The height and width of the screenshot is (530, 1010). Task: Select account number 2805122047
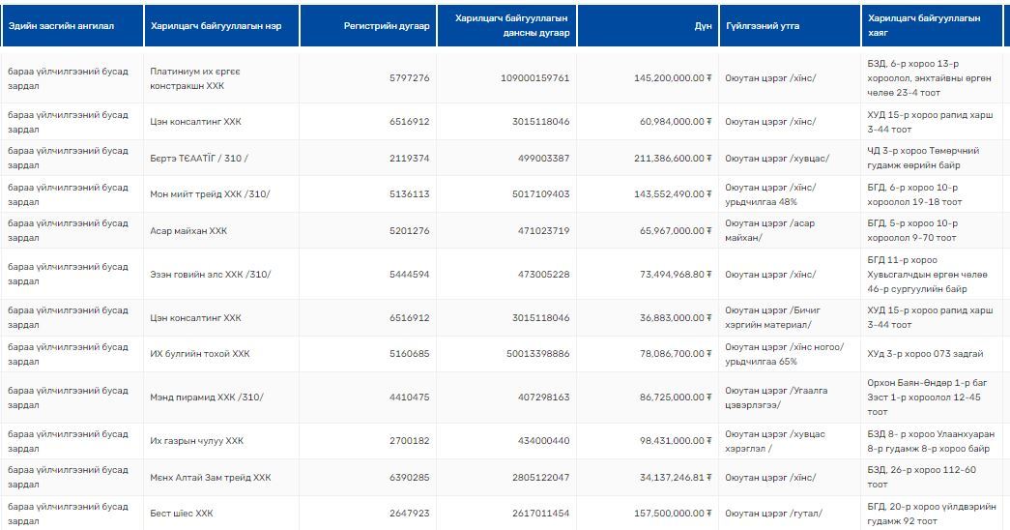click(541, 478)
